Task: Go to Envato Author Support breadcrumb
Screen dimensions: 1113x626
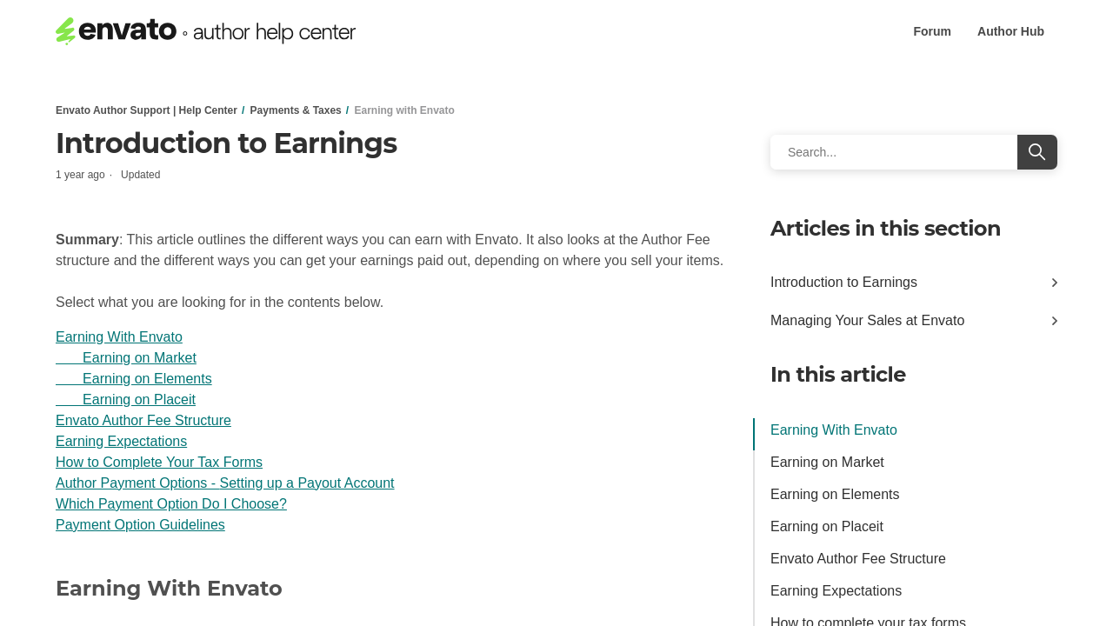Action: tap(146, 110)
